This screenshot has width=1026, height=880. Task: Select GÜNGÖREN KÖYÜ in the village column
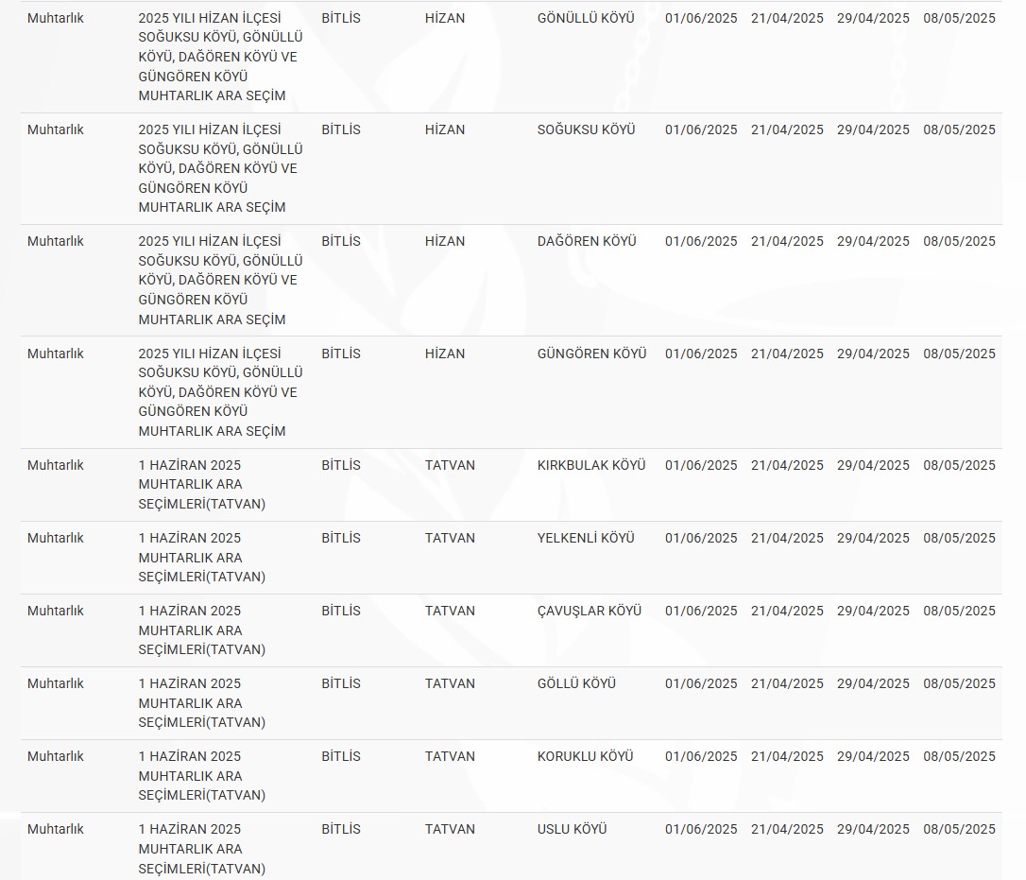coord(591,354)
